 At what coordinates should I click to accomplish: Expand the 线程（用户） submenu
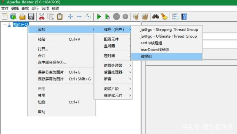[x=113, y=30]
